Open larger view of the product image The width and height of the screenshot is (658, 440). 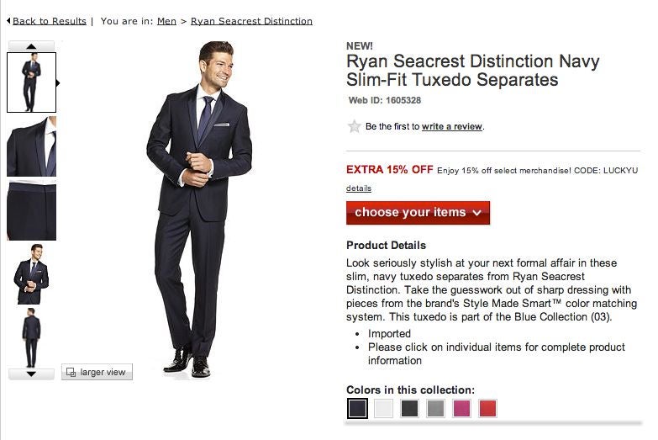[97, 373]
